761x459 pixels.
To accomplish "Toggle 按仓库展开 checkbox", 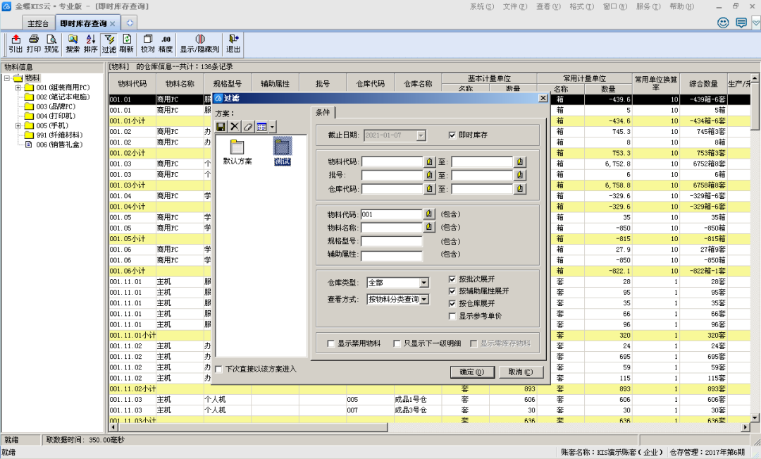I will (x=452, y=304).
